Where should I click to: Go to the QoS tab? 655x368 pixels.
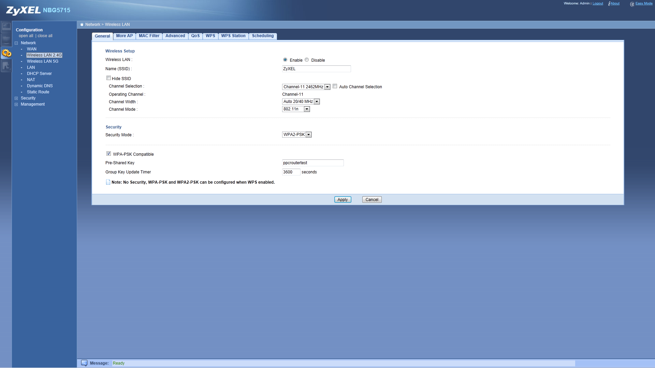[195, 36]
